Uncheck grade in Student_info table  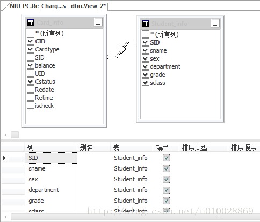[x=146, y=75]
